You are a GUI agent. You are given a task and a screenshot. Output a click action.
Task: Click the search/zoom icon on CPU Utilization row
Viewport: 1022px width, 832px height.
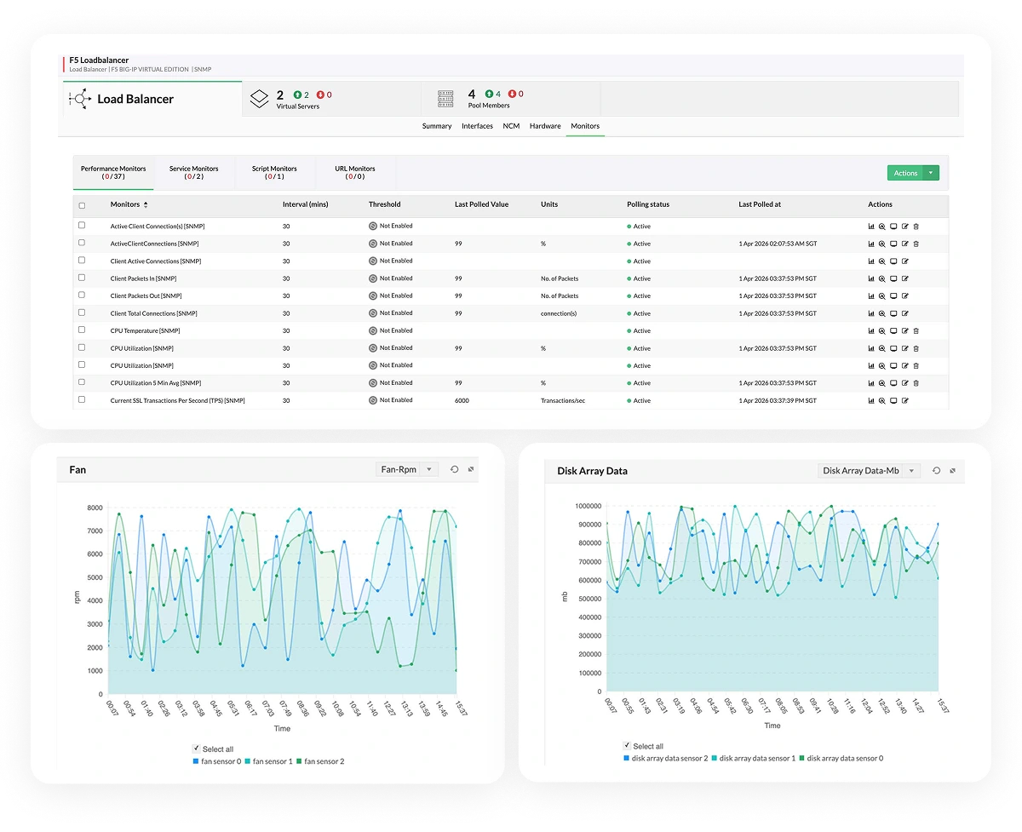881,348
